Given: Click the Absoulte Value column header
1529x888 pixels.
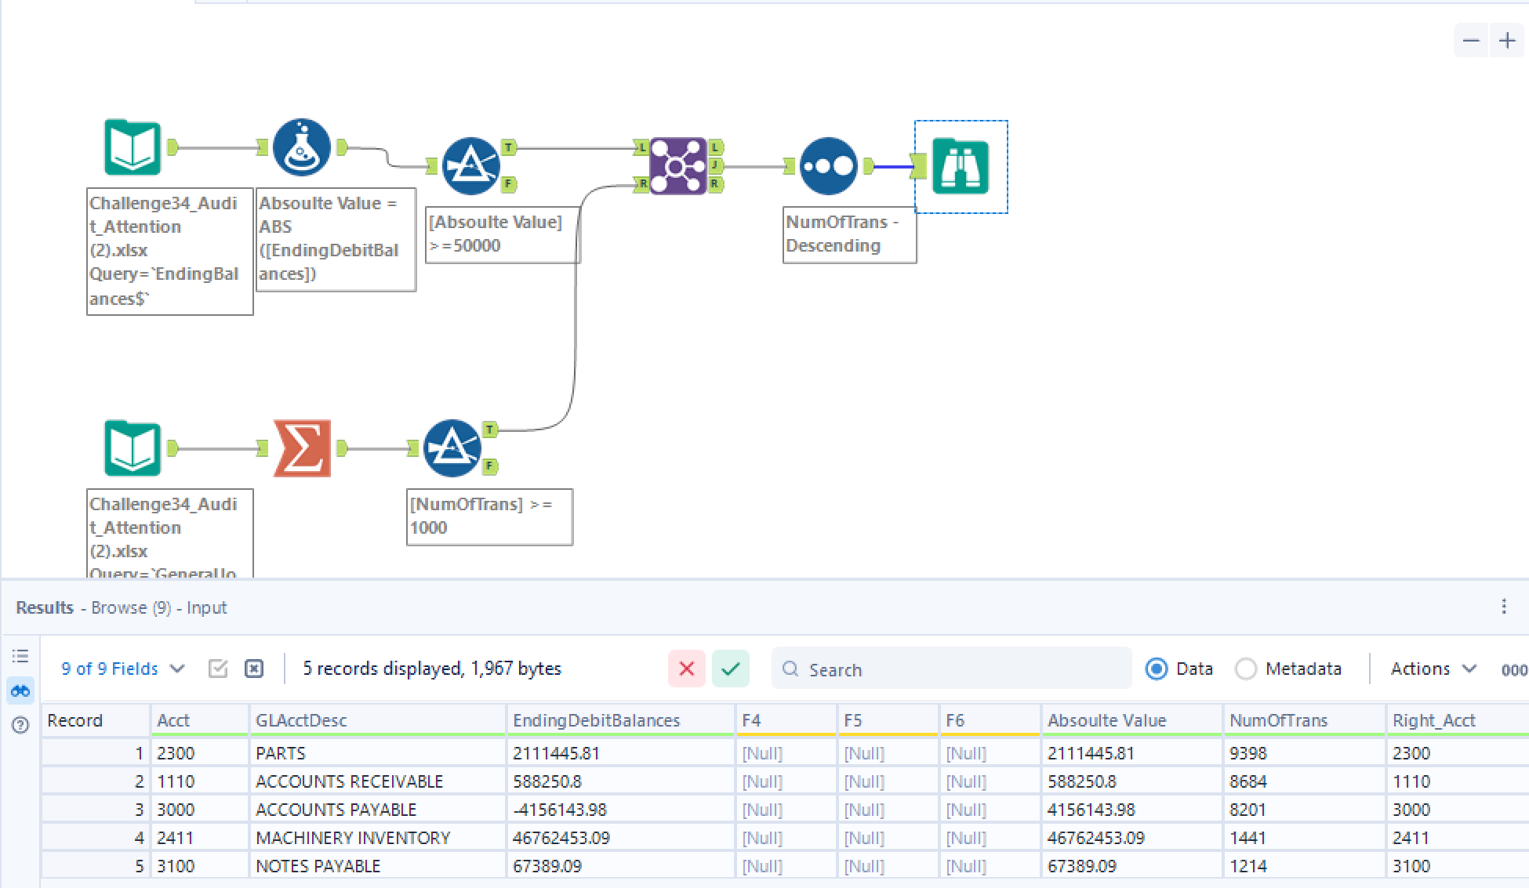Looking at the screenshot, I should coord(1131,720).
